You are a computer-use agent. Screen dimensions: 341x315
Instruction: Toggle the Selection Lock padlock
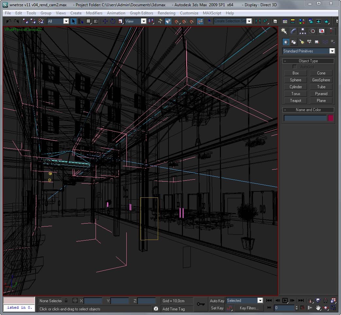pyautogui.click(x=66, y=301)
